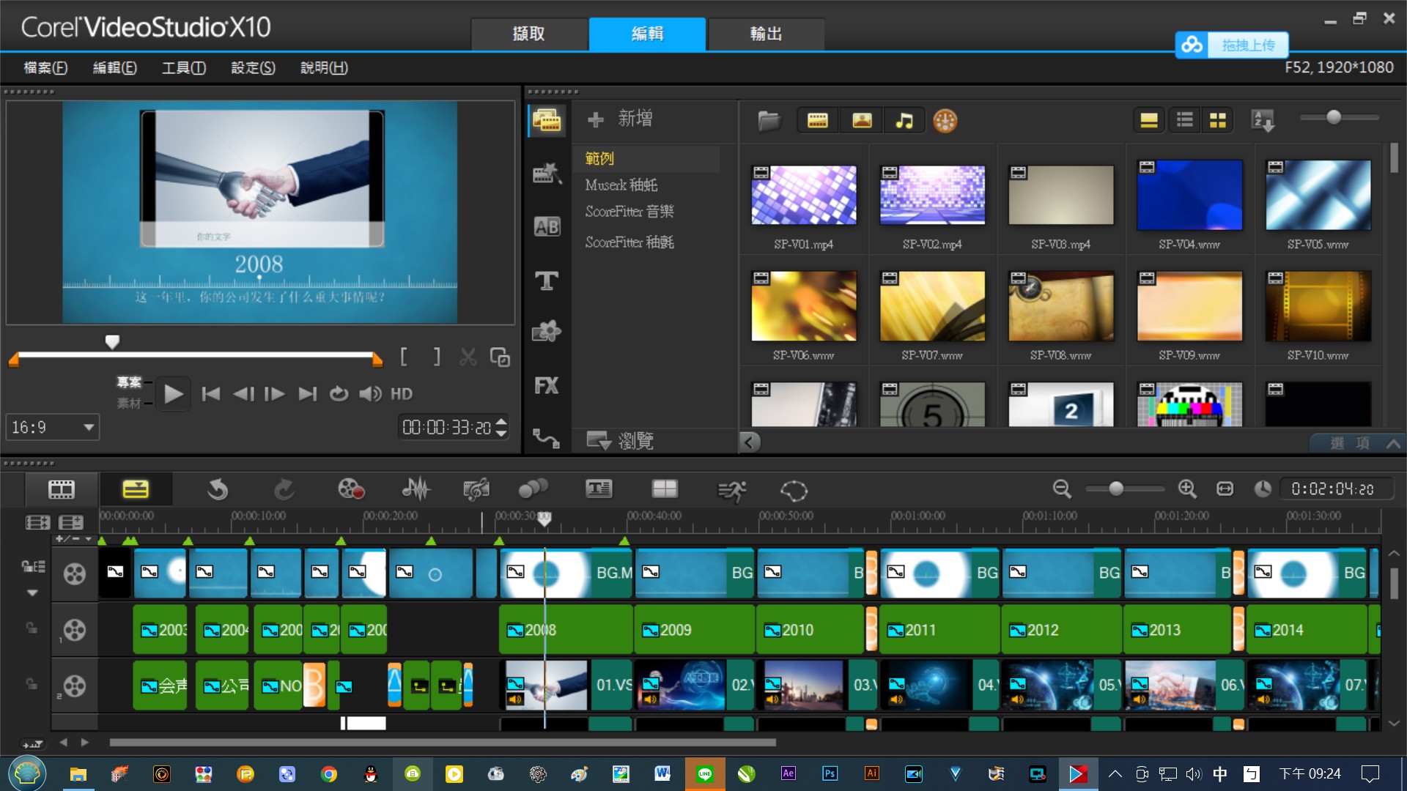The image size is (1407, 791).
Task: Zoom out the timeline
Action: pyautogui.click(x=1062, y=489)
